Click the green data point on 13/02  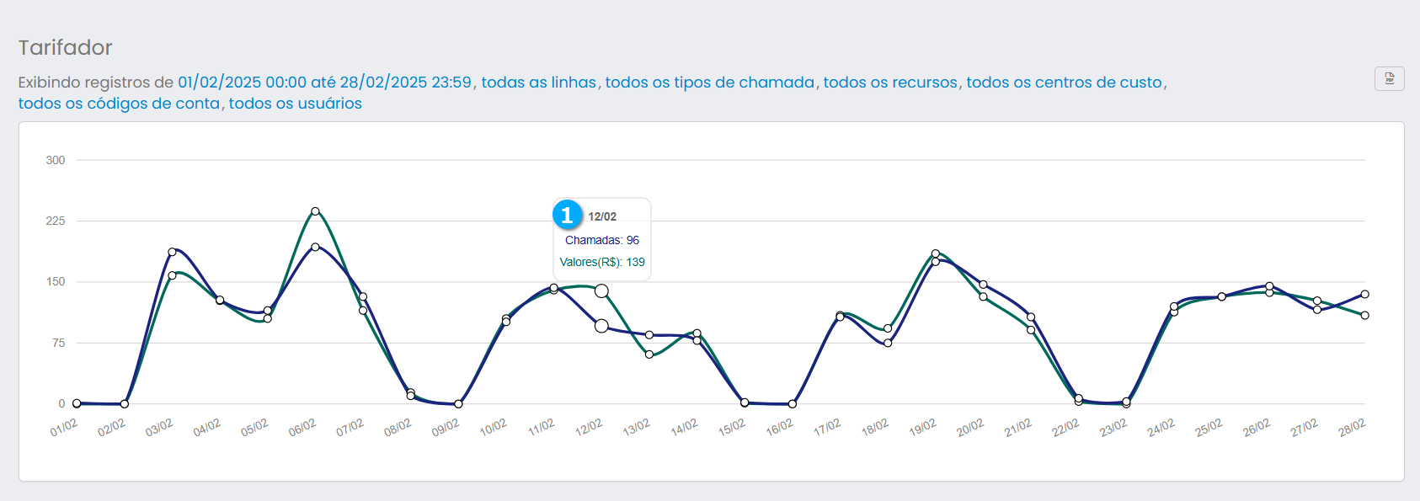tap(649, 354)
